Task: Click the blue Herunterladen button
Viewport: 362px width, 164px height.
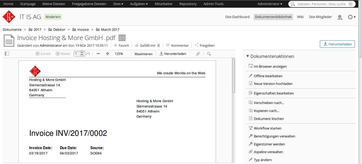Action: (337, 44)
